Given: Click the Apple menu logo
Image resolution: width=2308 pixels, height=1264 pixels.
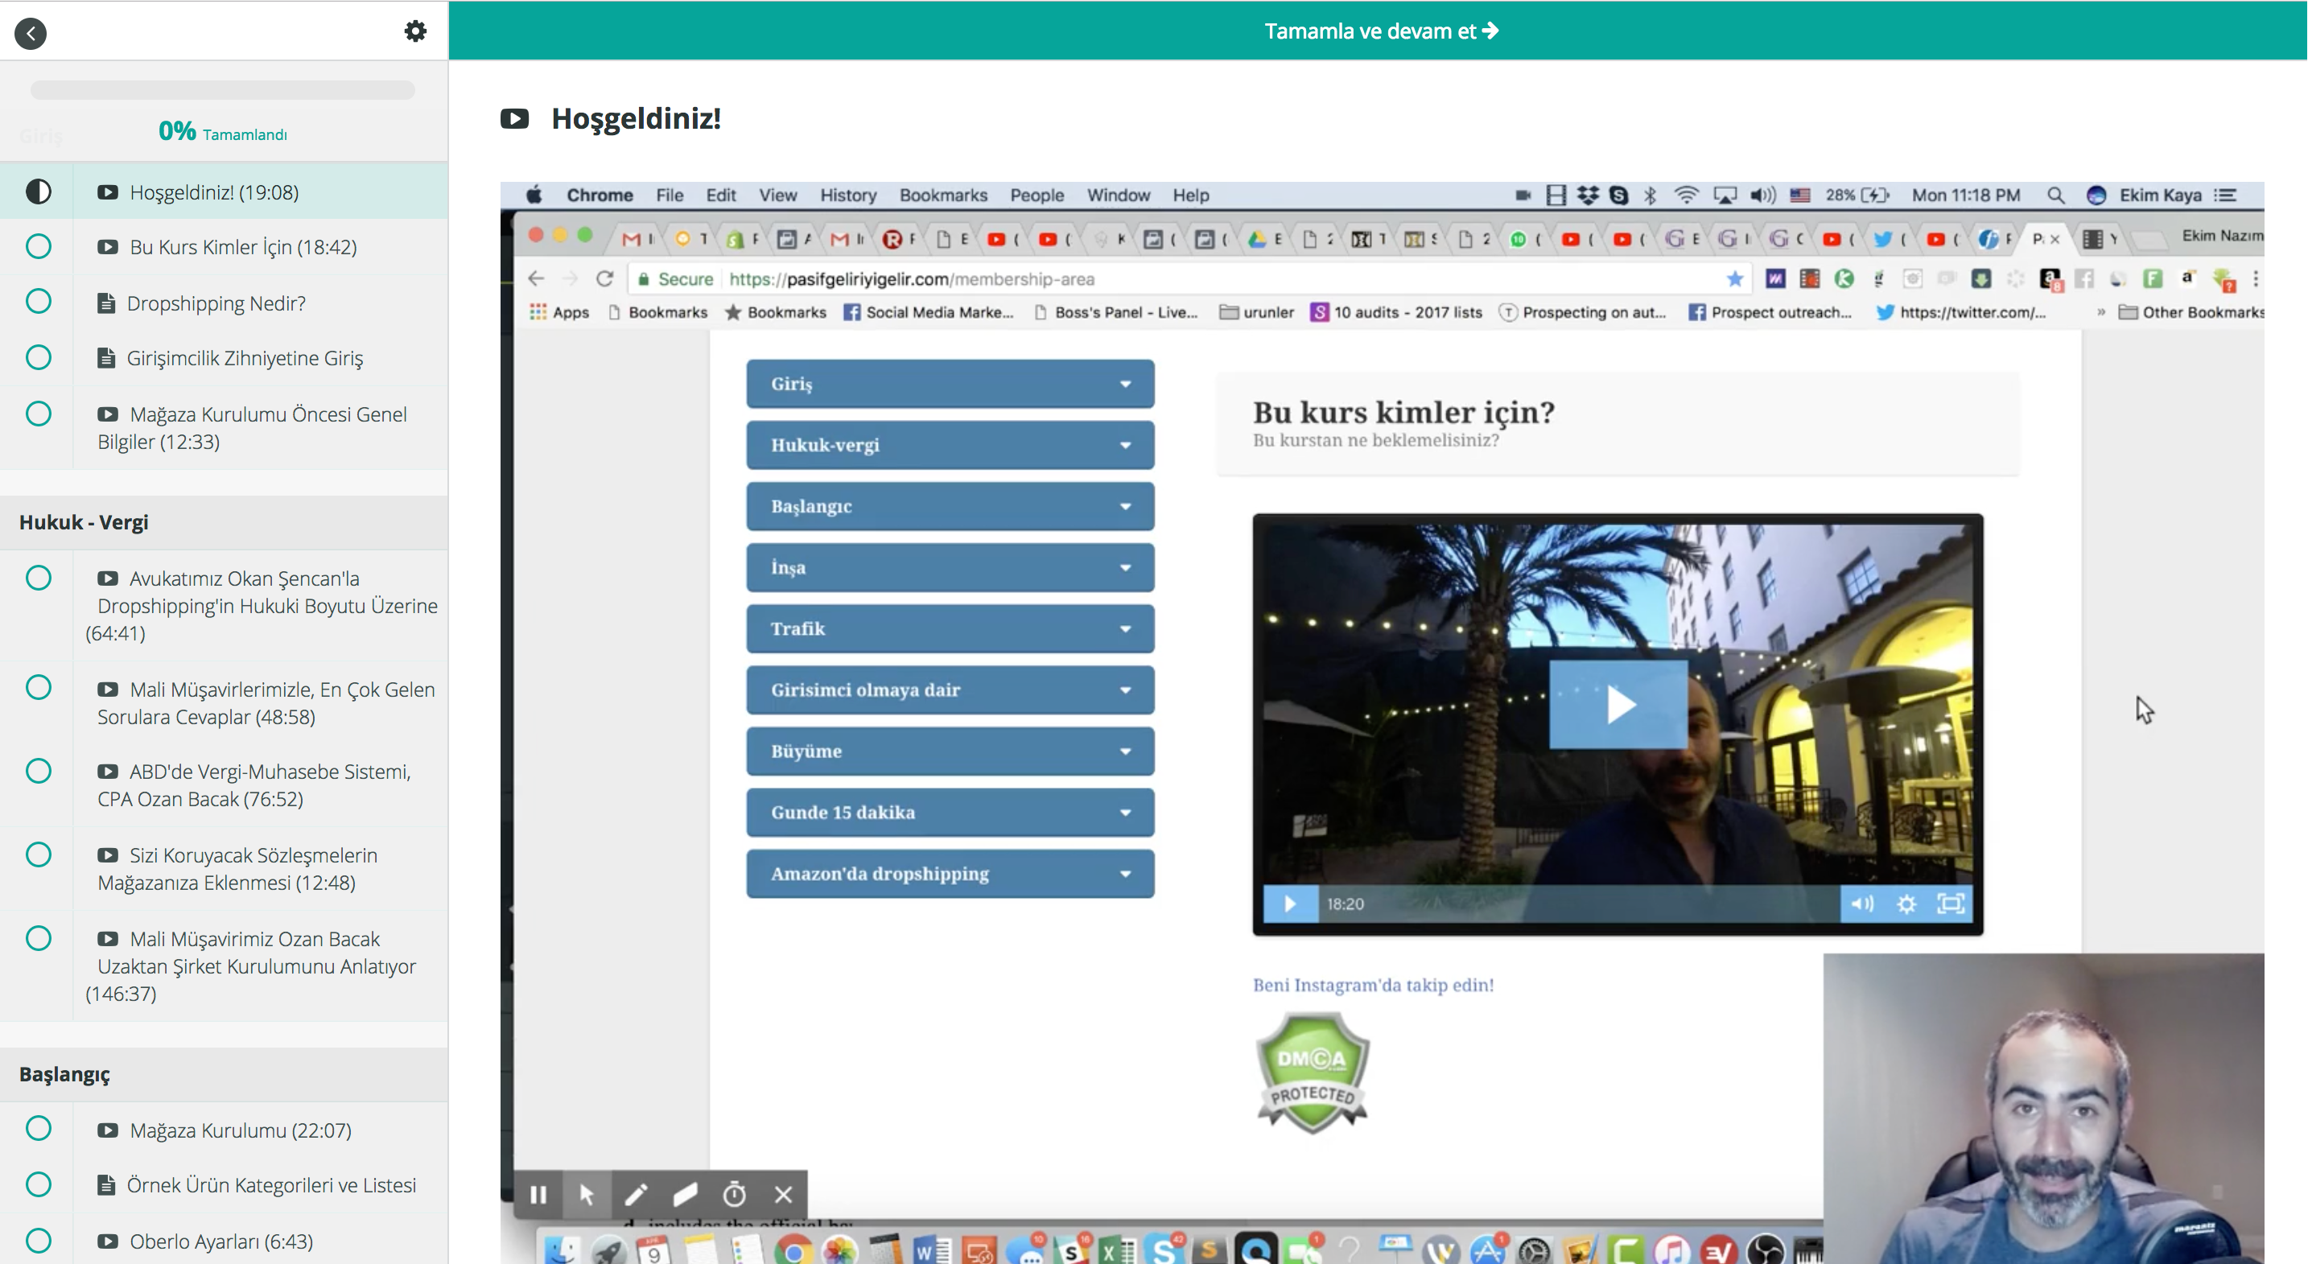Looking at the screenshot, I should (x=534, y=196).
